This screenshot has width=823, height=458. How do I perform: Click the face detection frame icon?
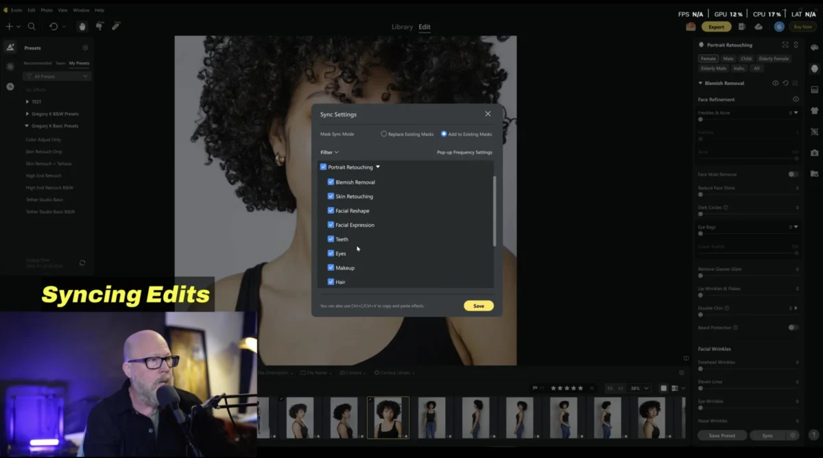click(x=785, y=45)
